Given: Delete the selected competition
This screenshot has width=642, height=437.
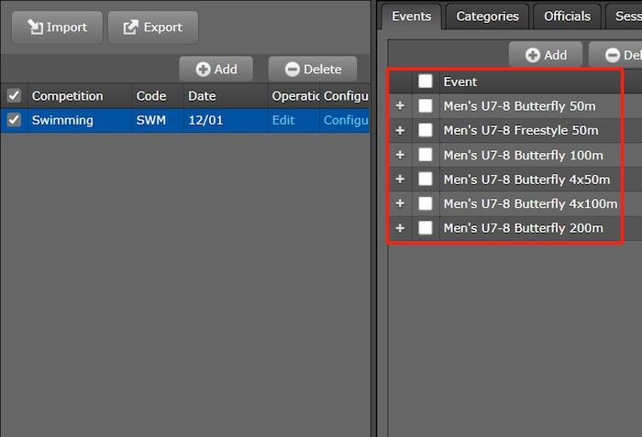Looking at the screenshot, I should (x=313, y=69).
